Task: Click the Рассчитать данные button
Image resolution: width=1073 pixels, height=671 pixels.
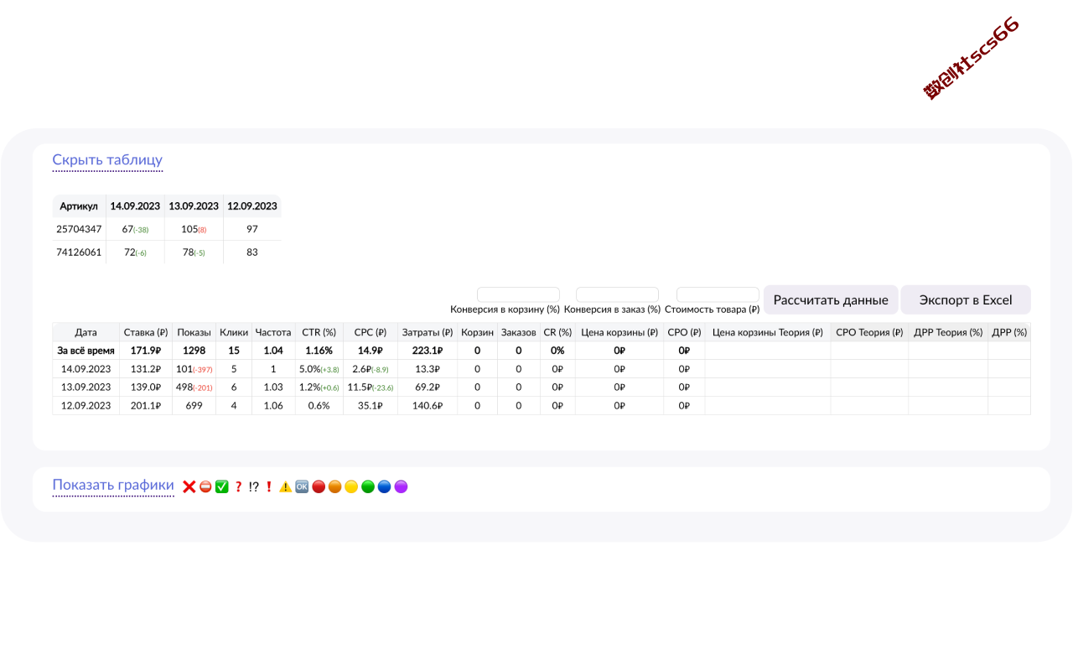Action: [x=831, y=300]
